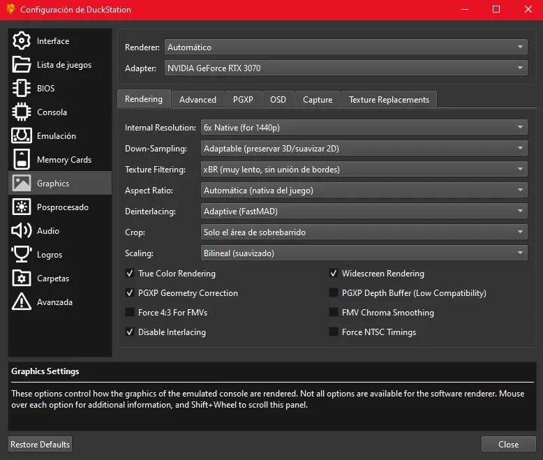543x460 pixels.
Task: Click the Close button at bottom
Action: click(508, 444)
